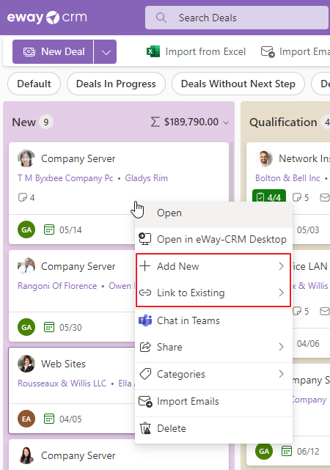Screen dimensions: 330x470
Task: Click the search magnifier icon
Action: [x=161, y=18]
